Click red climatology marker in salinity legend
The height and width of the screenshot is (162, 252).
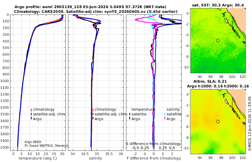[93, 110]
